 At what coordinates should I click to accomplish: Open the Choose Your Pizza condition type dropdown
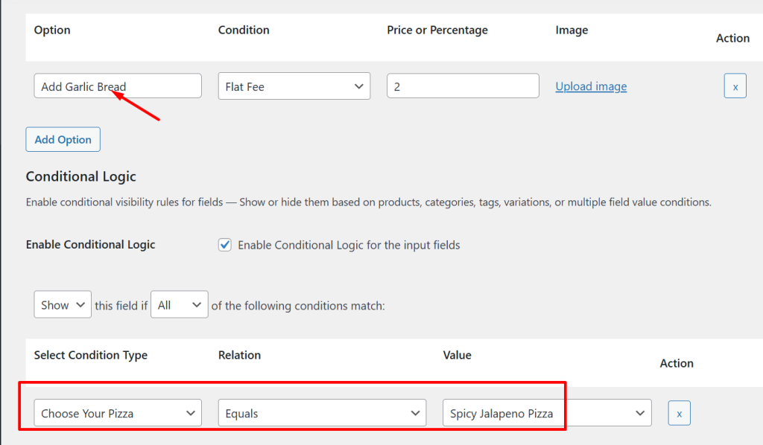coord(118,413)
